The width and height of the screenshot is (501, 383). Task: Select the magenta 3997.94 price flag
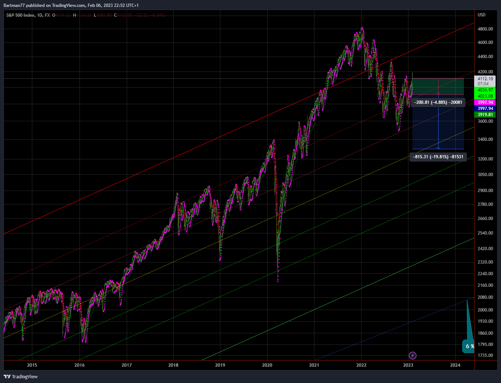485,102
